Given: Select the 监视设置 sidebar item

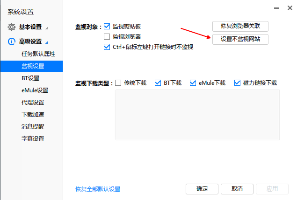Looking at the screenshot, I should (32, 66).
